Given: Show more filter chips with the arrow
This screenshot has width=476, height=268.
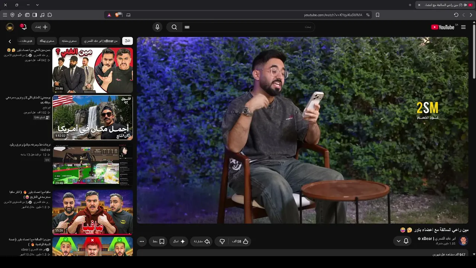Looking at the screenshot, I should [x=10, y=41].
